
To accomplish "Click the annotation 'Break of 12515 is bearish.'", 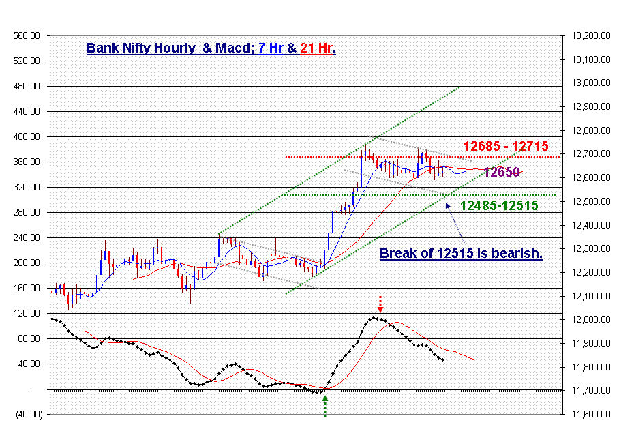I will coord(461,253).
